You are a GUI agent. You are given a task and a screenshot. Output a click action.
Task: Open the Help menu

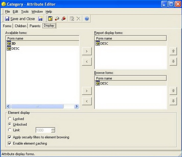[49, 12]
